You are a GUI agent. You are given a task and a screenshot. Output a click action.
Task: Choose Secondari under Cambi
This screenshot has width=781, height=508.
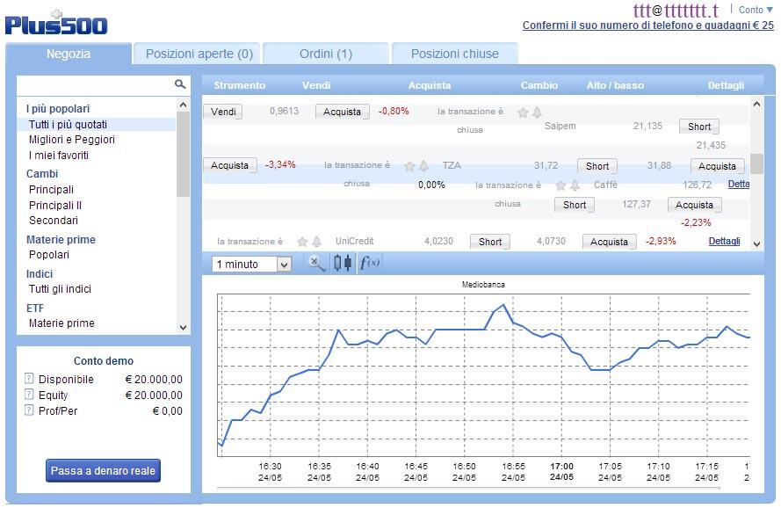click(54, 221)
